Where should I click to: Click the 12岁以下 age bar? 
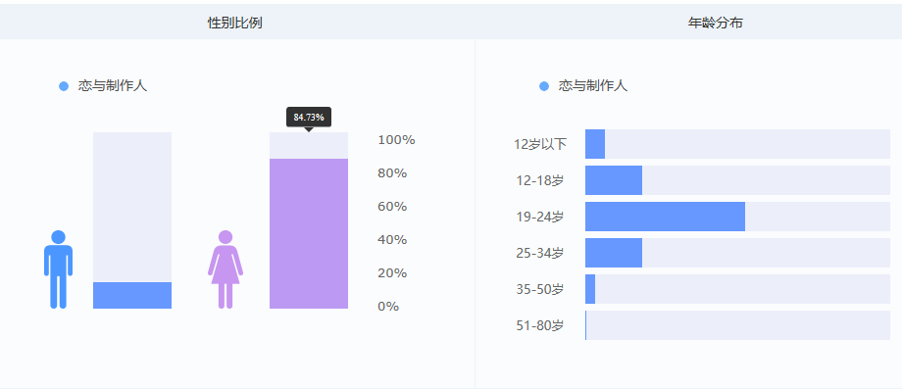pos(595,144)
